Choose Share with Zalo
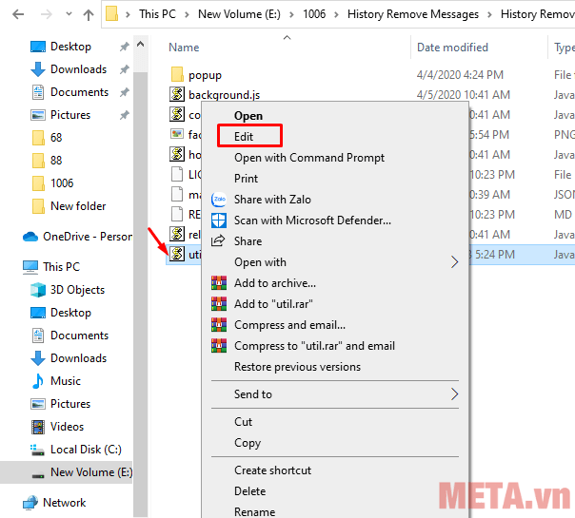The image size is (575, 518). pyautogui.click(x=272, y=200)
